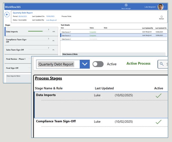Toggle the Active switch
172x142 pixels.
(98, 64)
